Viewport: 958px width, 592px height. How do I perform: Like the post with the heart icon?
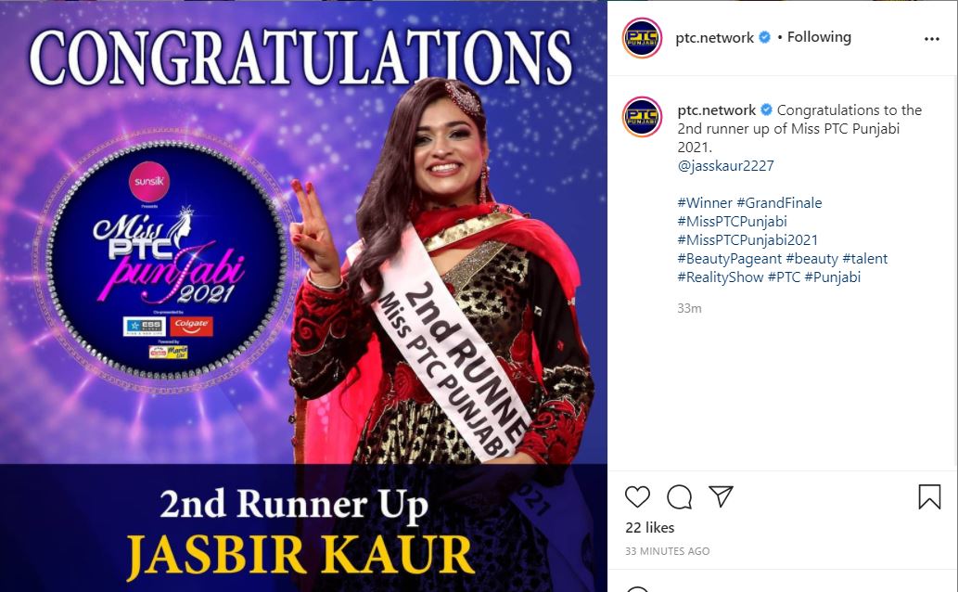[x=637, y=496]
